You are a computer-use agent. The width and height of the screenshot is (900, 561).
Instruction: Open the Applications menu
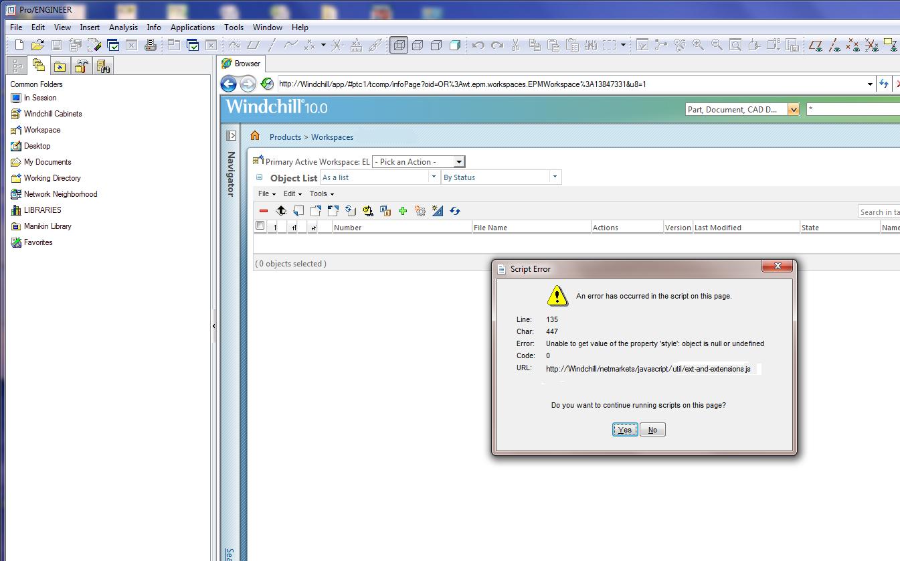coord(193,27)
